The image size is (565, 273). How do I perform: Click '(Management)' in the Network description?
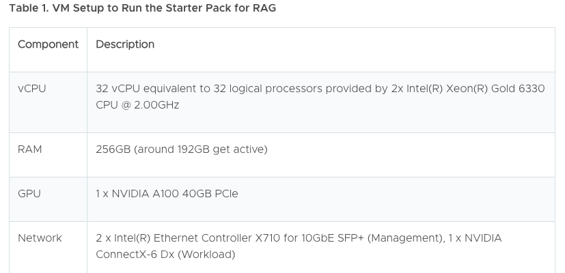pos(406,238)
